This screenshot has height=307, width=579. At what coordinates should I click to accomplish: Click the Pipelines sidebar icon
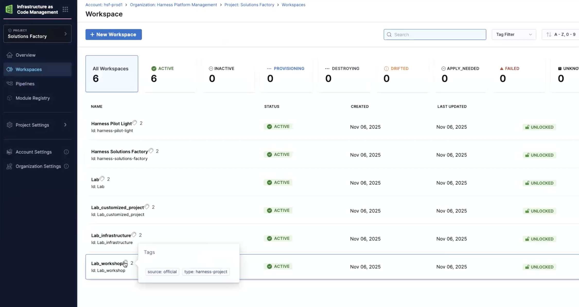pyautogui.click(x=10, y=84)
